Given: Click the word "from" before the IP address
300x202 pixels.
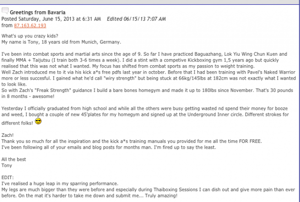Looking at the screenshot, I should (7, 25).
